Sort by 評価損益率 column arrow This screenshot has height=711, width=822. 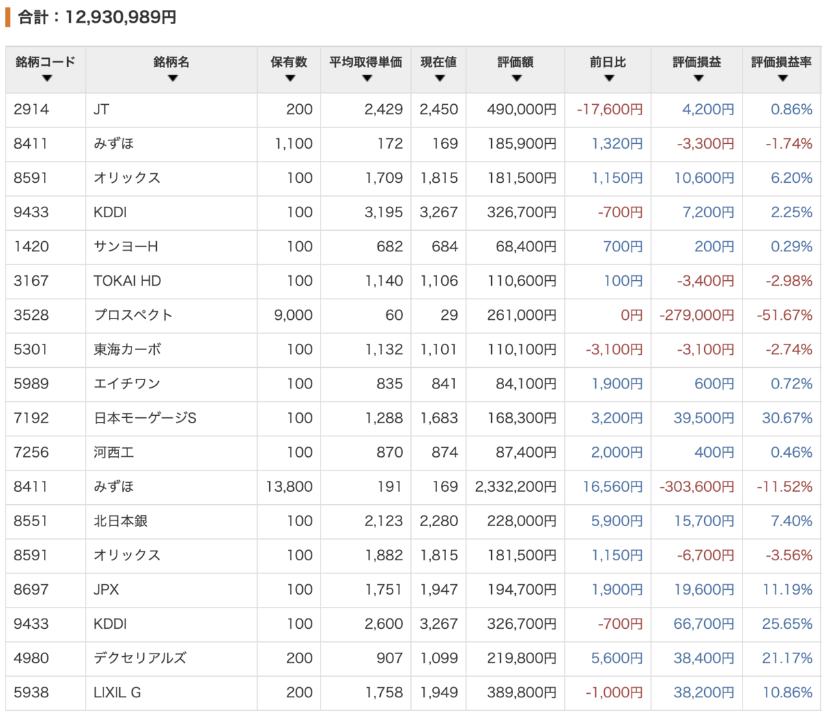coord(782,78)
